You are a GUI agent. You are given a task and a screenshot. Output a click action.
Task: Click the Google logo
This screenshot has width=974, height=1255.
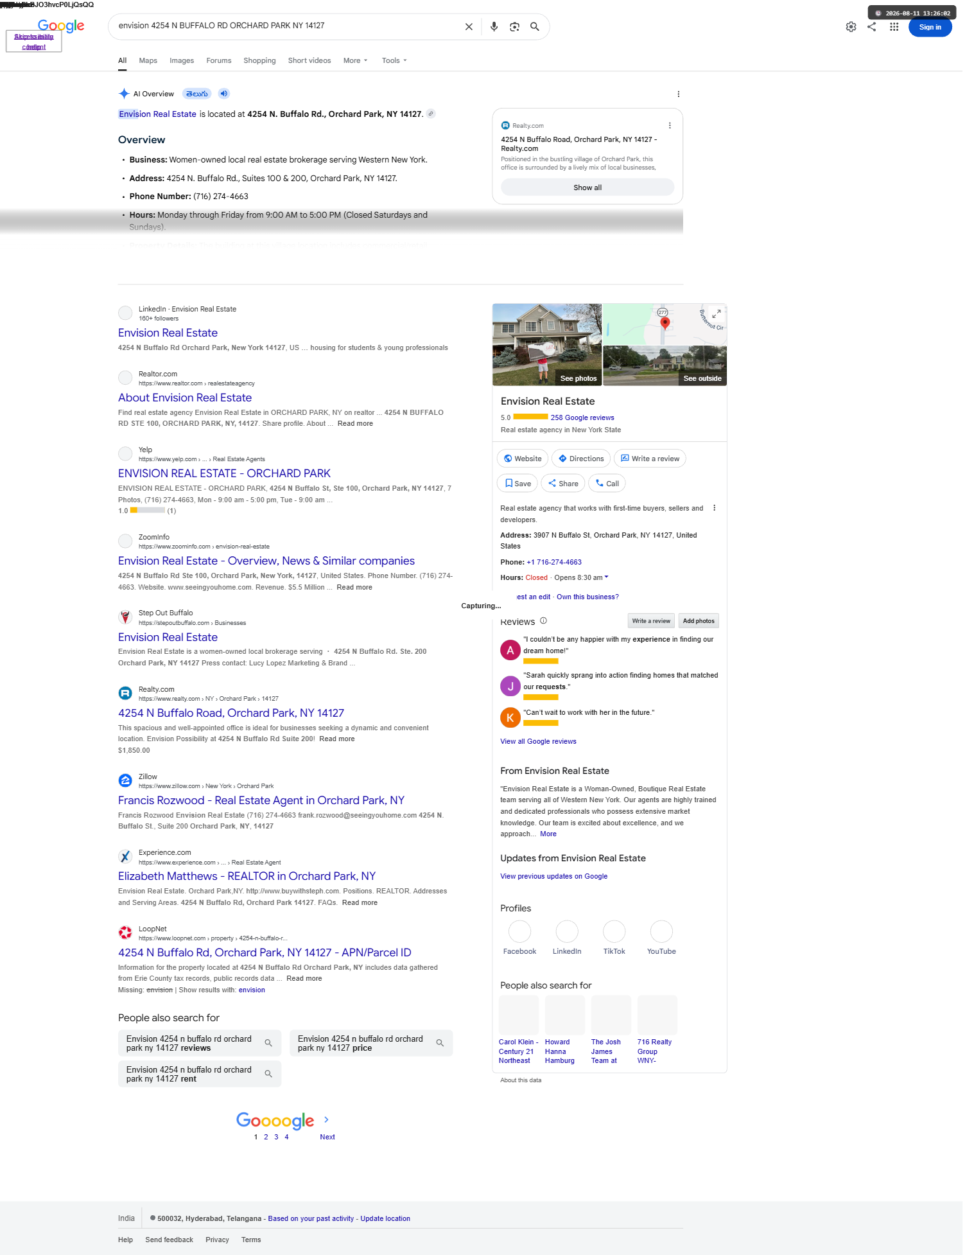(61, 26)
